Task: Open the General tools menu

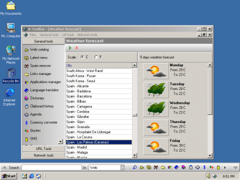Action: click(x=49, y=35)
